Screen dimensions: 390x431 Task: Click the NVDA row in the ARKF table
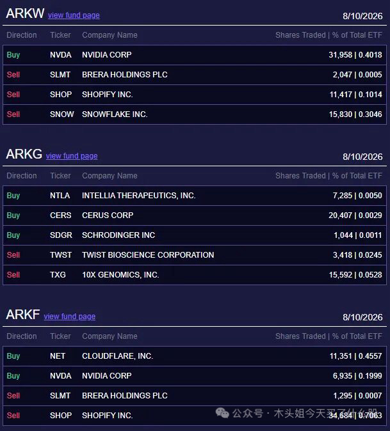click(x=195, y=376)
